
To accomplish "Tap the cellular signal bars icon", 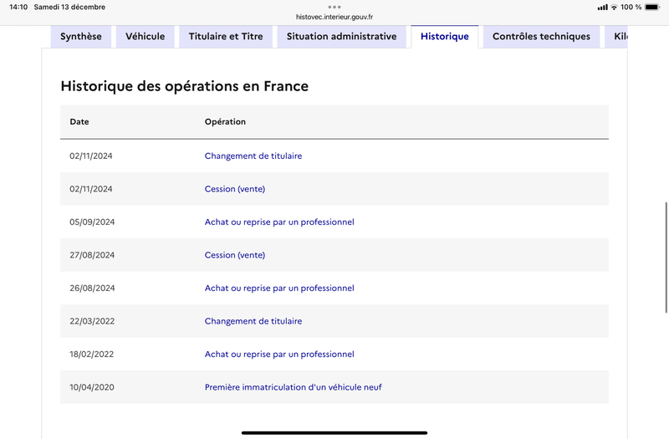I will tap(602, 8).
